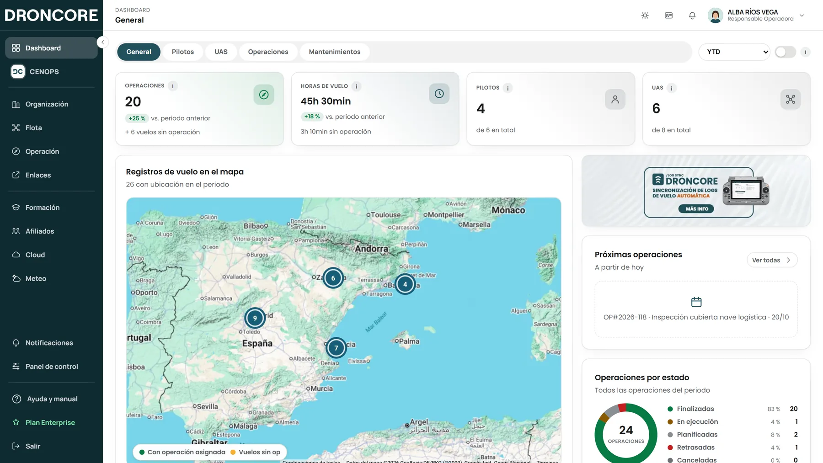Click person icon on Pilotos card
This screenshot has height=463, width=823.
coord(615,99)
